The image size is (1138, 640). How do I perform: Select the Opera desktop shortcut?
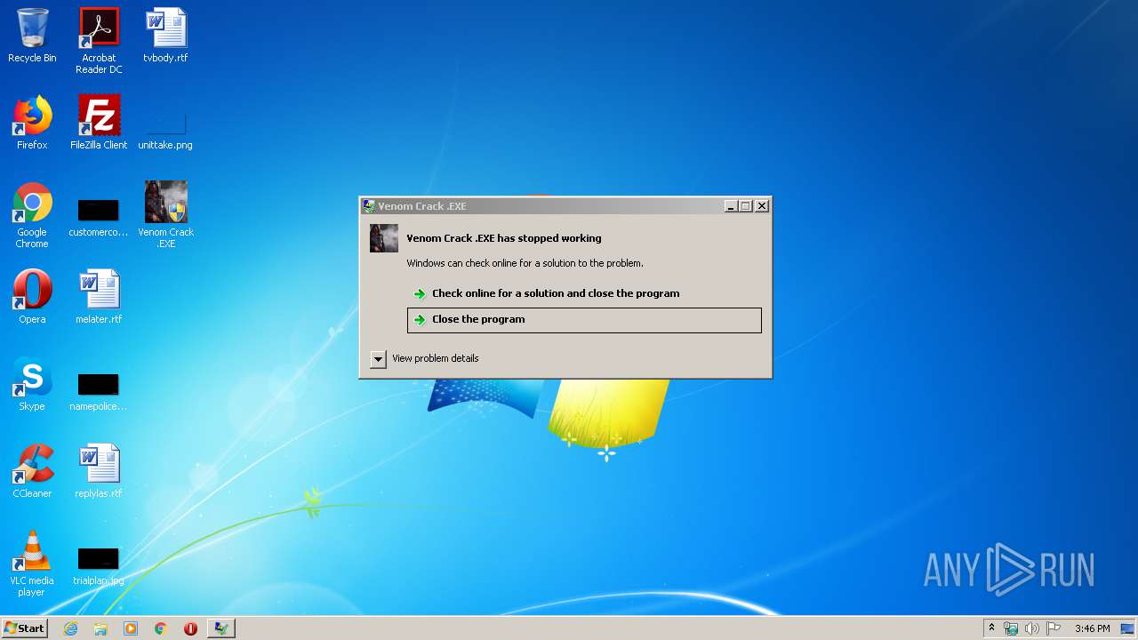[32, 297]
